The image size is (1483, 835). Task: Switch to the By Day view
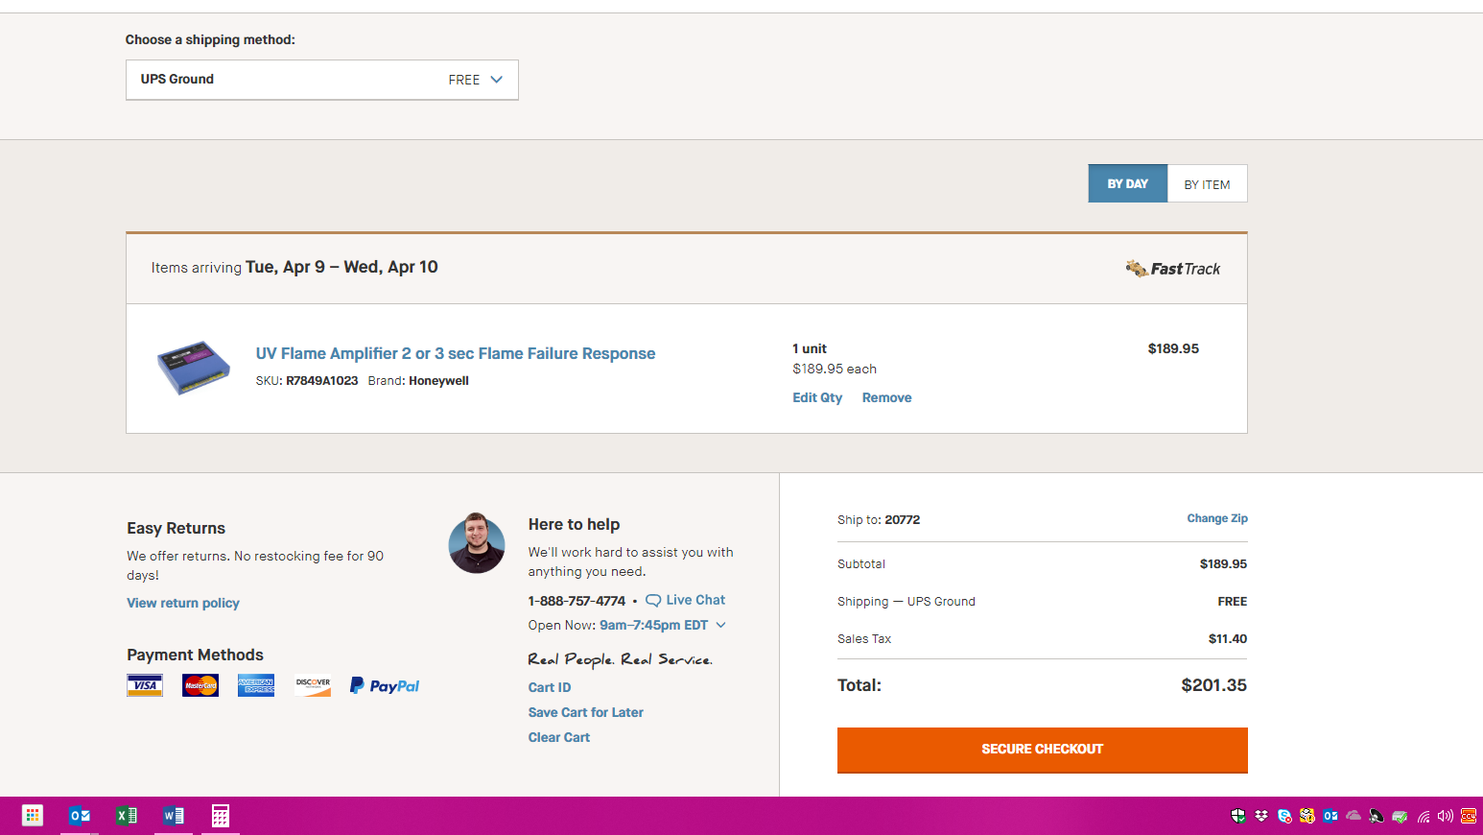(x=1127, y=183)
